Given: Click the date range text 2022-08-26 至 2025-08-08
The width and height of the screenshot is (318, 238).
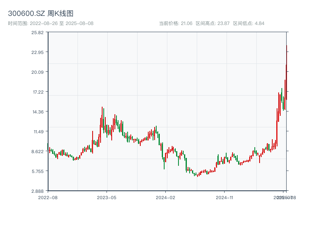Looking at the screenshot, I should [62, 23].
